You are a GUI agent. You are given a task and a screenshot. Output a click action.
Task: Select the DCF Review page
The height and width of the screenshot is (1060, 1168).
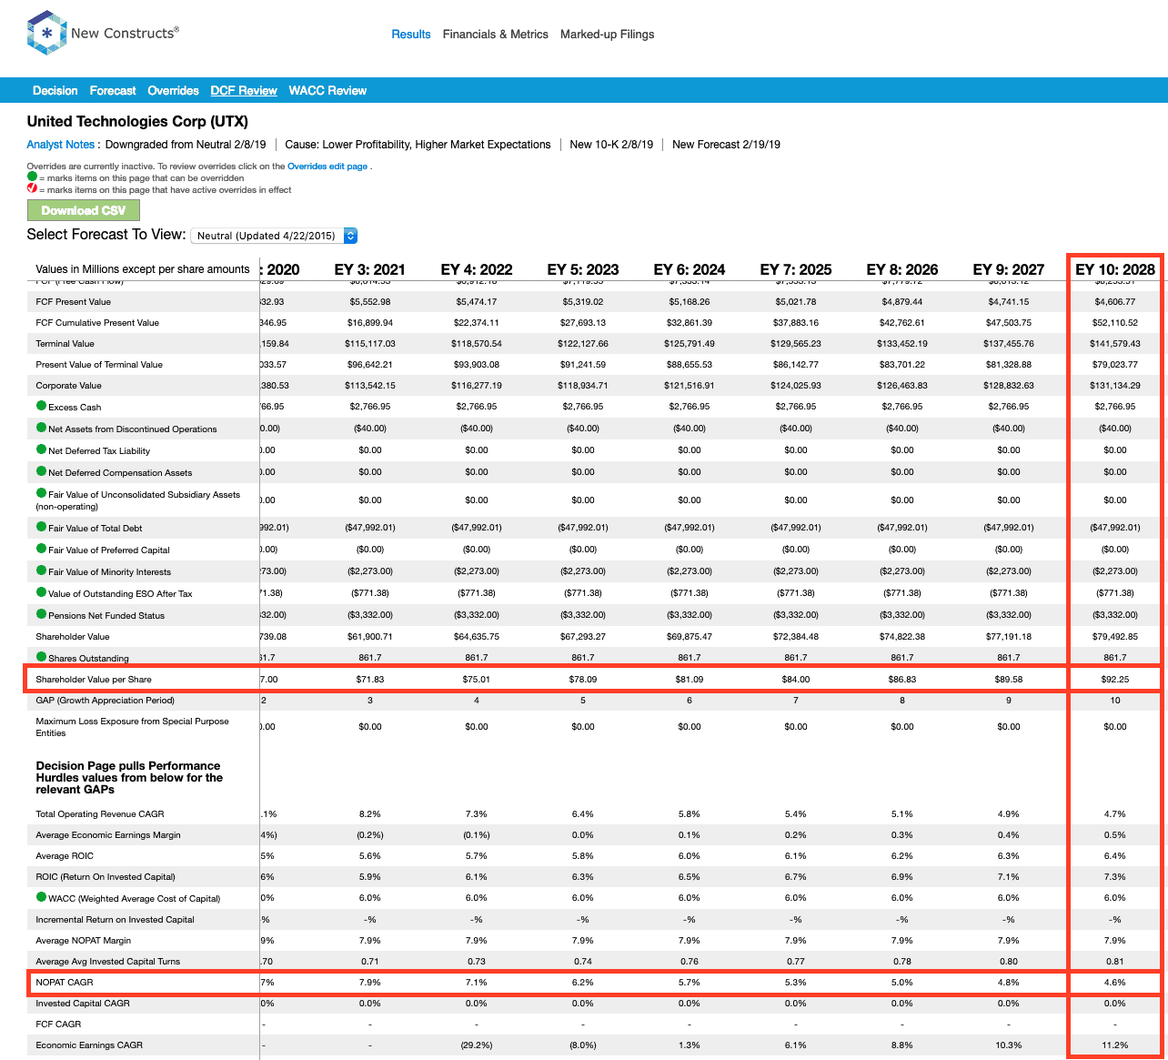point(244,91)
